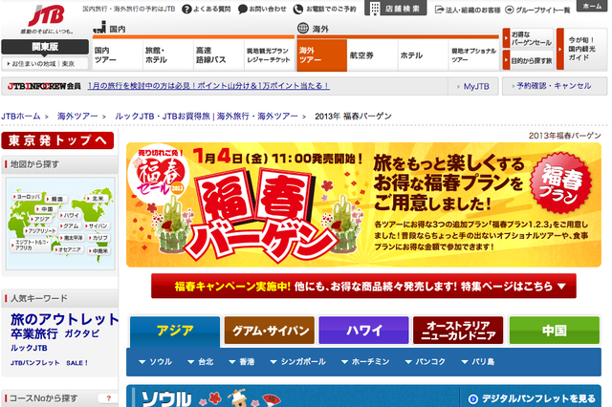This screenshot has width=612, height=407.
Task: Switch to オーストラリア ニューカレドニア tab
Action: point(458,331)
